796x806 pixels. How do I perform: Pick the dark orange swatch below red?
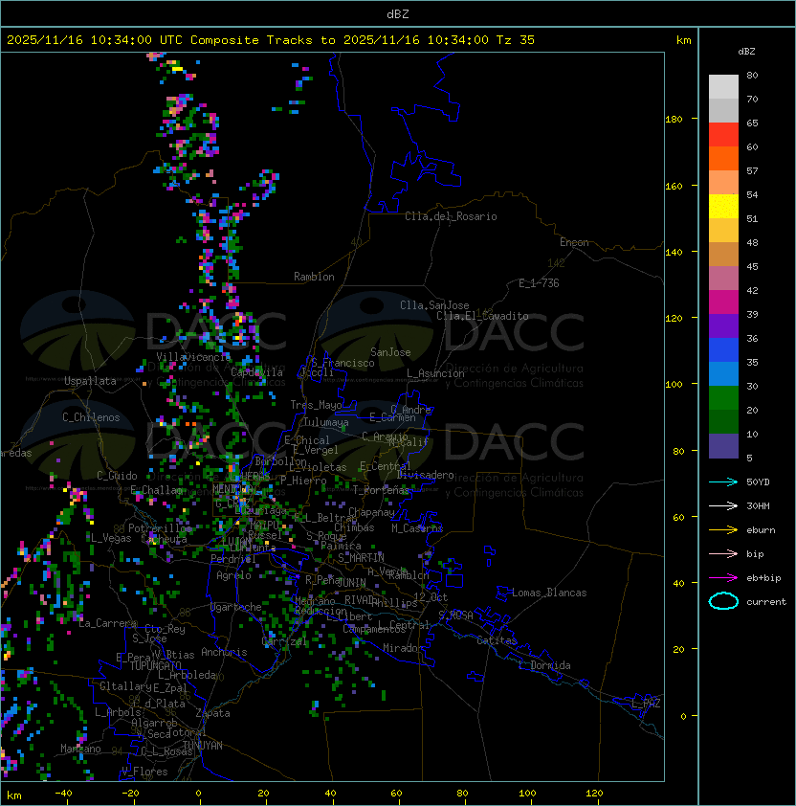point(723,159)
